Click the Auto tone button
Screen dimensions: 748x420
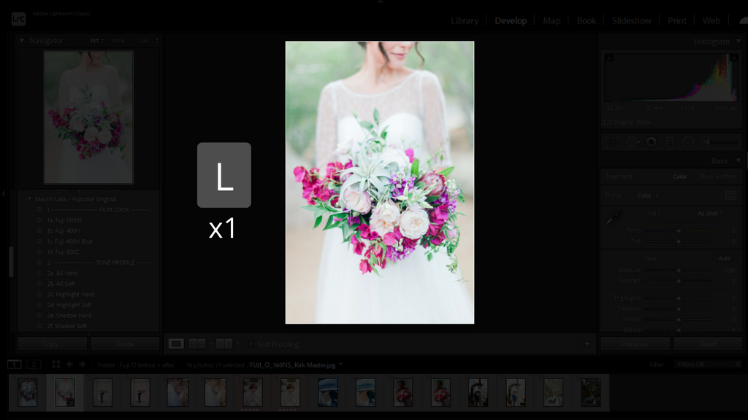[725, 259]
